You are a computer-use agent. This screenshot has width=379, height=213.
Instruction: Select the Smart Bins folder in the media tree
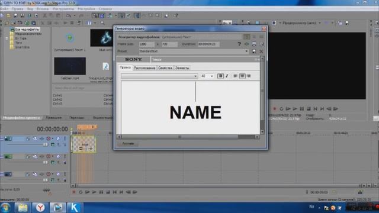point(23,47)
